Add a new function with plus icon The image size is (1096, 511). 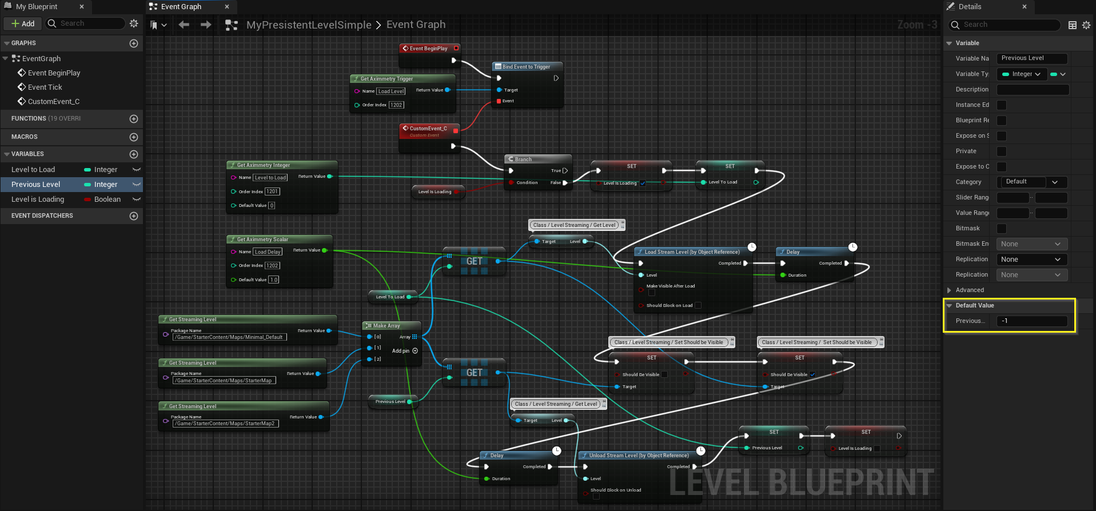[x=134, y=119]
